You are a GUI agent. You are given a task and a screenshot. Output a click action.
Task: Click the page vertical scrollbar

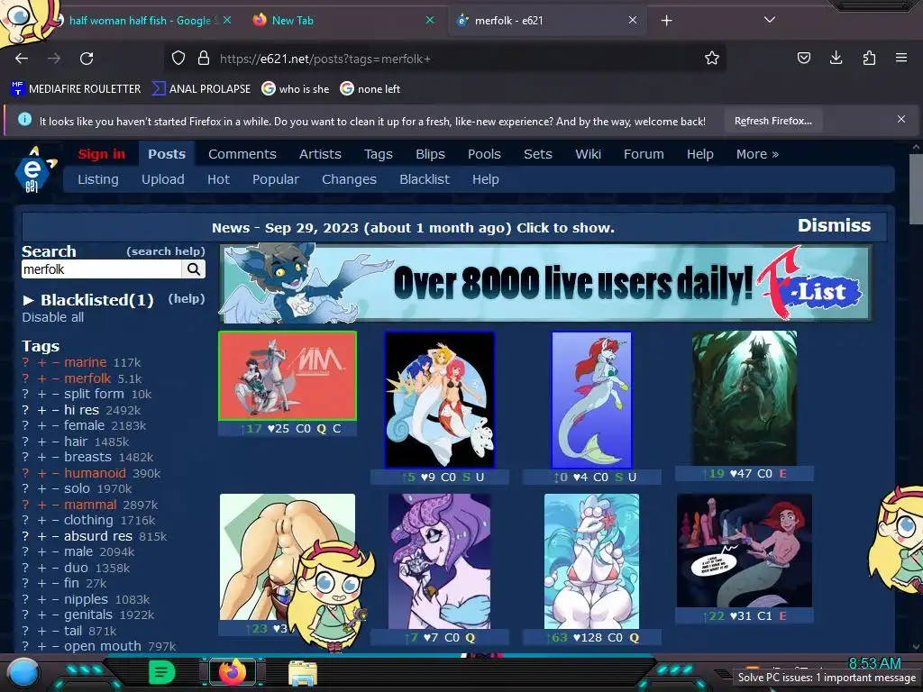(x=916, y=188)
